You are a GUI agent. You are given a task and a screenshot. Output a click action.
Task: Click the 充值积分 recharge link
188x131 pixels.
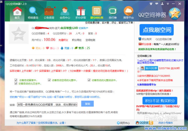coord(63,40)
